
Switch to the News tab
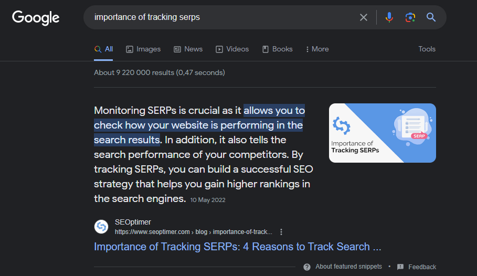tap(188, 49)
